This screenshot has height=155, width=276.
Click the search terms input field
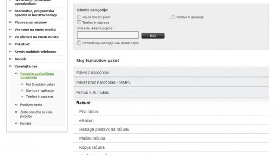(107, 35)
